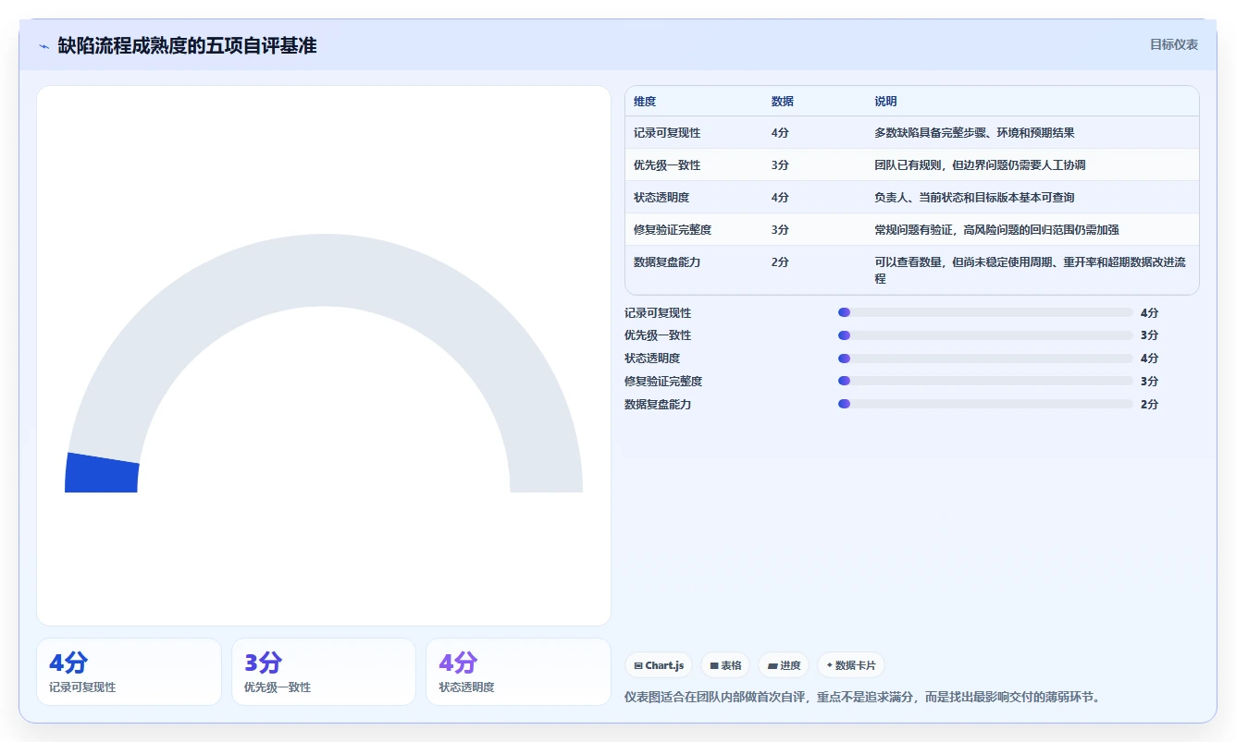
Task: Click the 优先级一致性 progress bar
Action: (x=985, y=335)
